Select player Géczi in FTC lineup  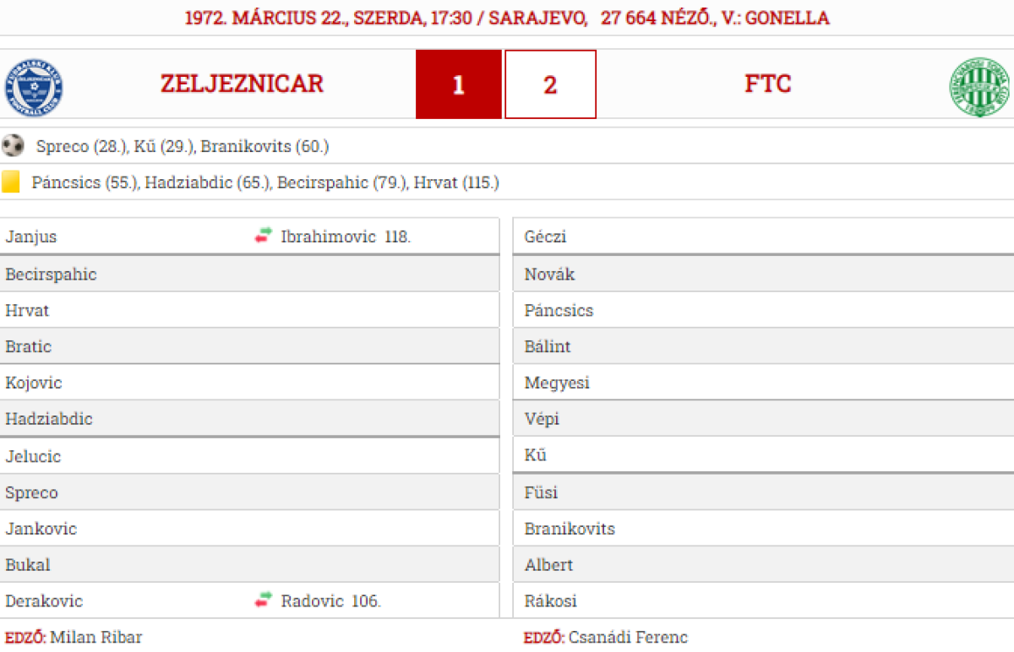545,236
